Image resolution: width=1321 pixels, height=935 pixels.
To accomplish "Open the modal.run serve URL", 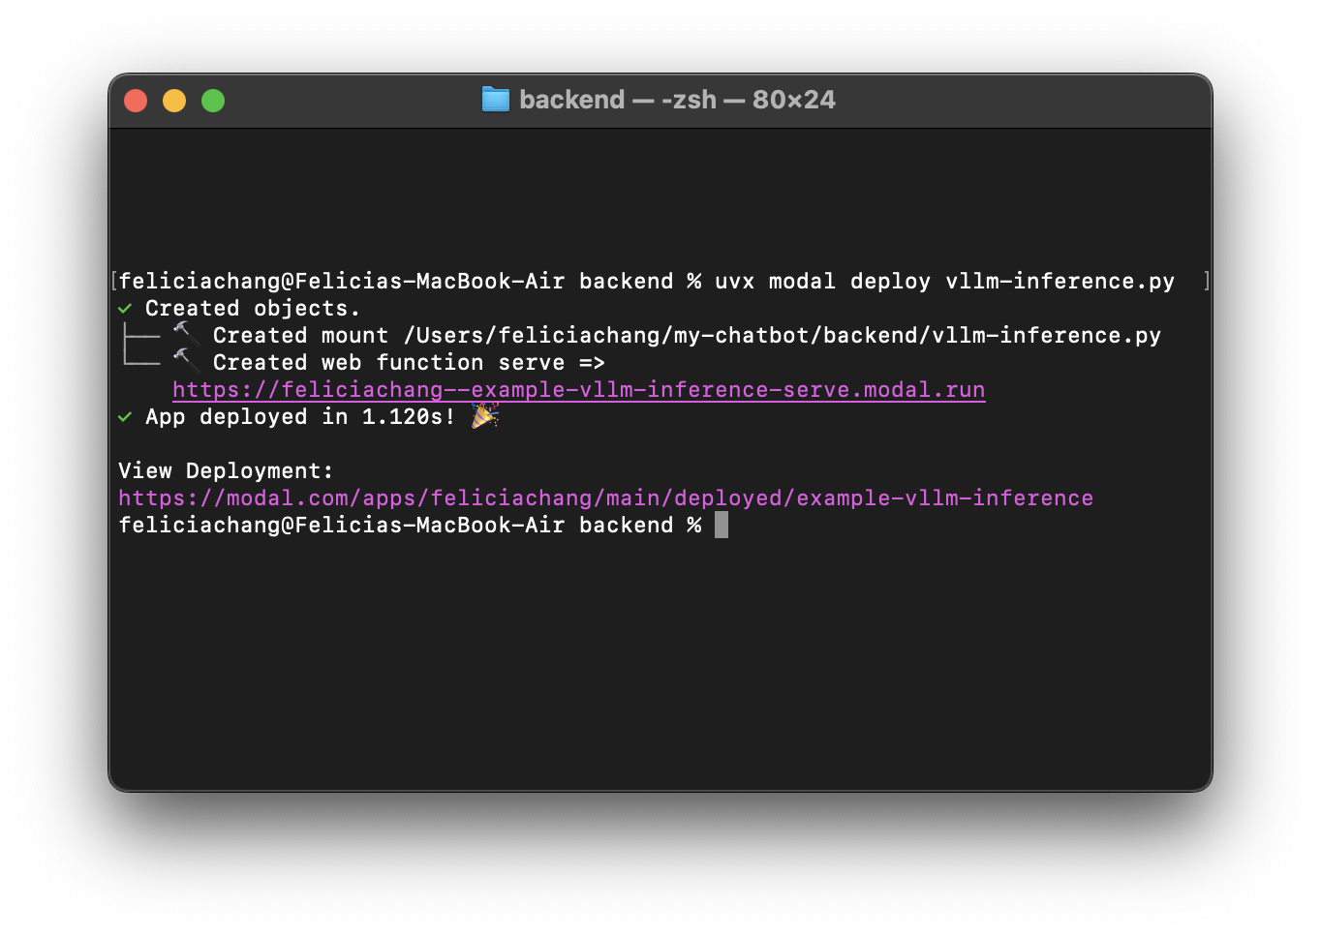I will click(x=578, y=389).
